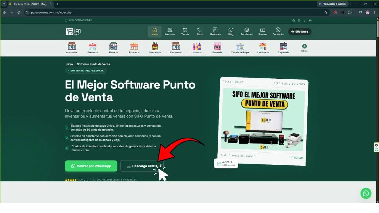Select the Papelería store category
This screenshot has height=213, width=379.
pyautogui.click(x=134, y=48)
